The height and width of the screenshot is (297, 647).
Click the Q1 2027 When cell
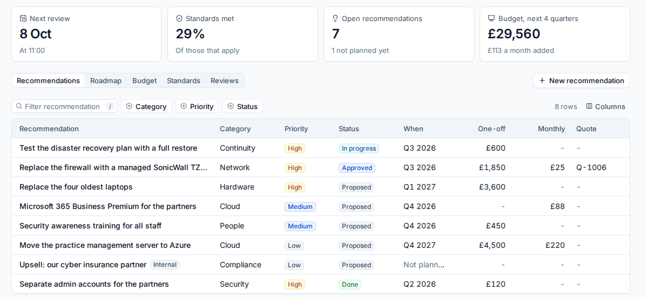419,187
